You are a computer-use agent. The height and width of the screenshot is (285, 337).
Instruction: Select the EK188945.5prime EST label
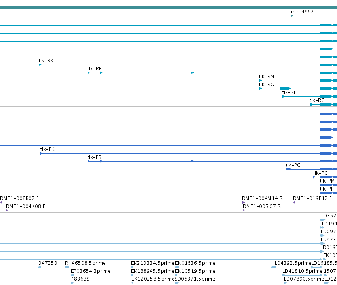[152, 271]
